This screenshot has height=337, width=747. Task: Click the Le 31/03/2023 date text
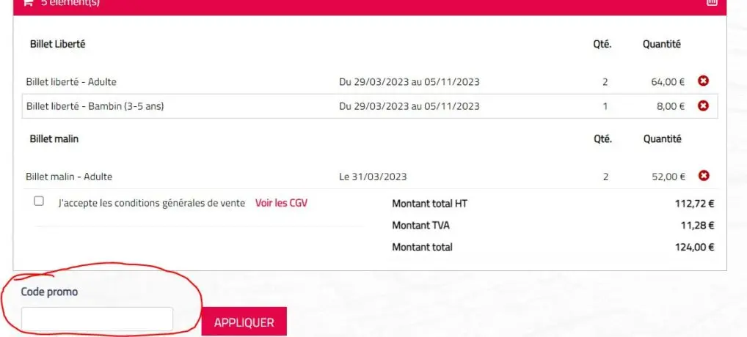point(373,177)
